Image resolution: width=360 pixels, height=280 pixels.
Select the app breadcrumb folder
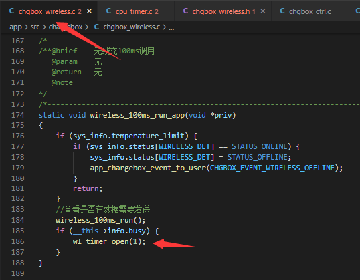[x=15, y=27]
